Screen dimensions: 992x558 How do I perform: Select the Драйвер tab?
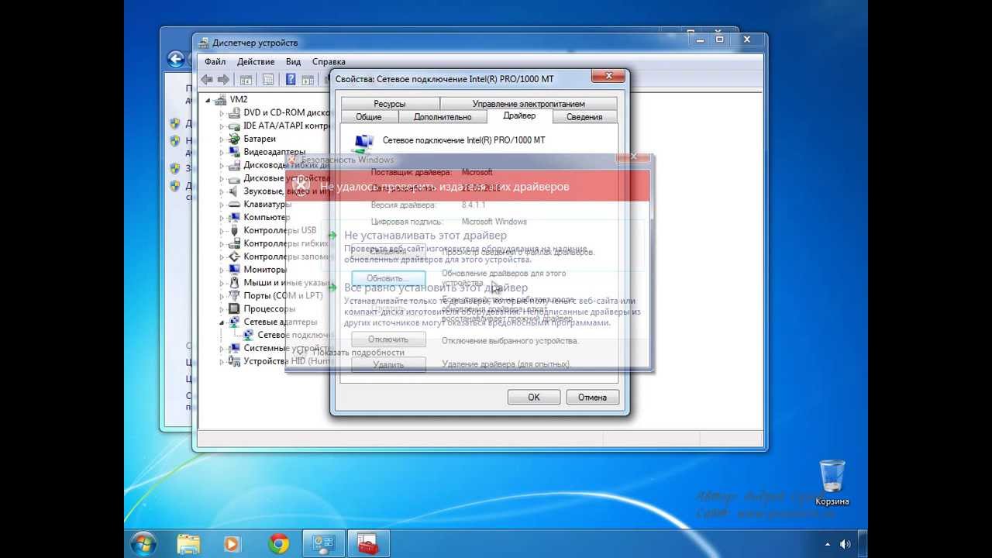(519, 115)
